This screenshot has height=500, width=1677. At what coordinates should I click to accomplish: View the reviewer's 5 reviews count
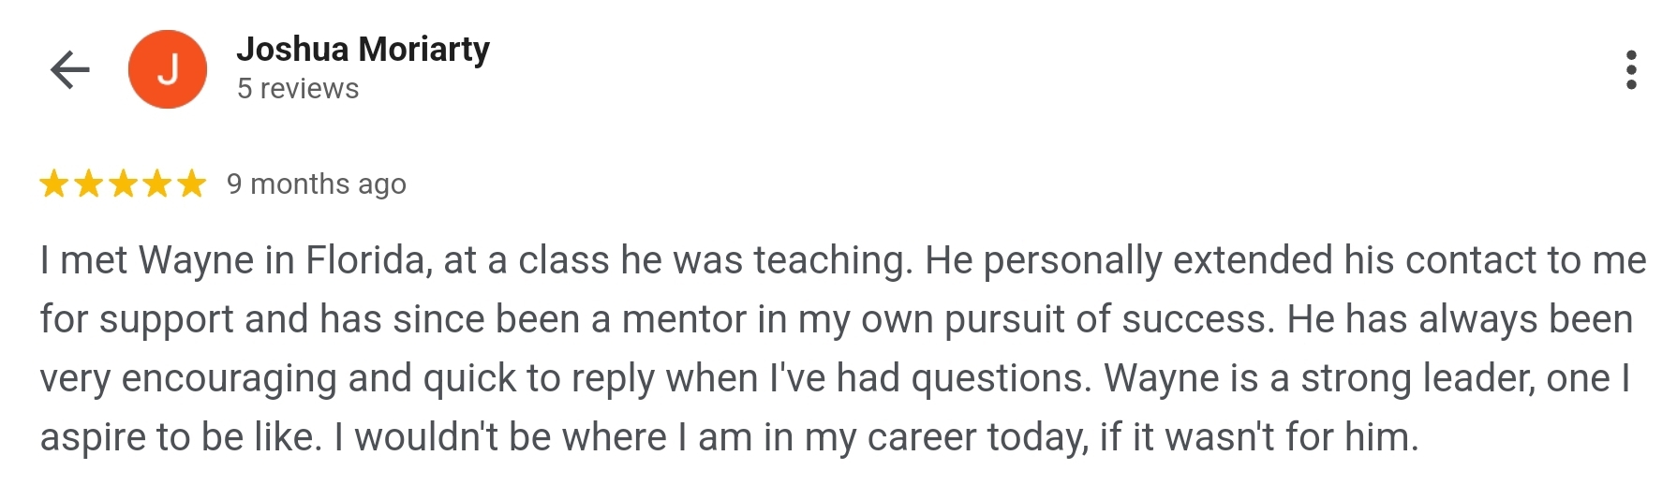298,89
